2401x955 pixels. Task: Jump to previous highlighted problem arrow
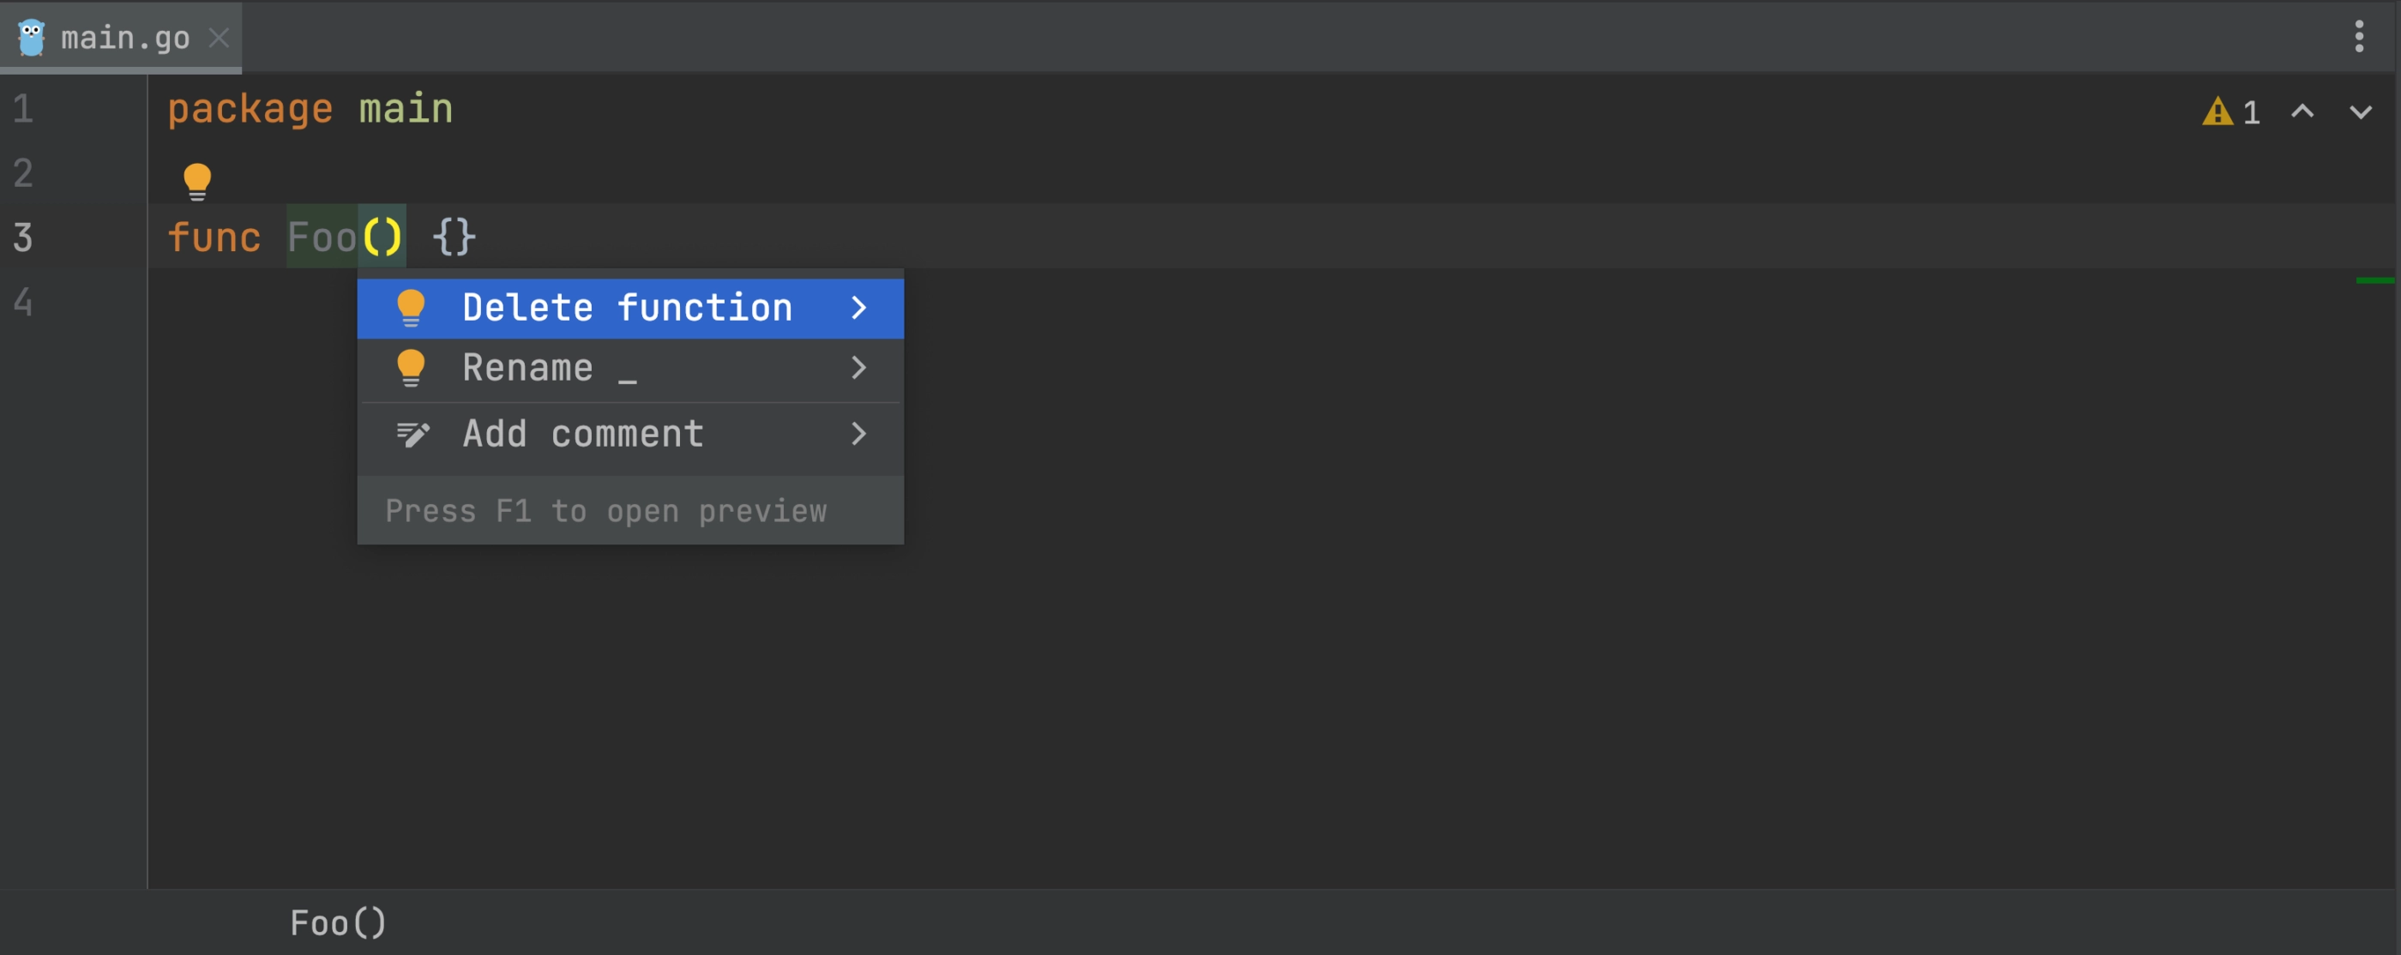pyautogui.click(x=2302, y=111)
